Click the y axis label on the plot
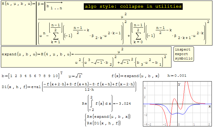213x127 pixels. coord(179,84)
